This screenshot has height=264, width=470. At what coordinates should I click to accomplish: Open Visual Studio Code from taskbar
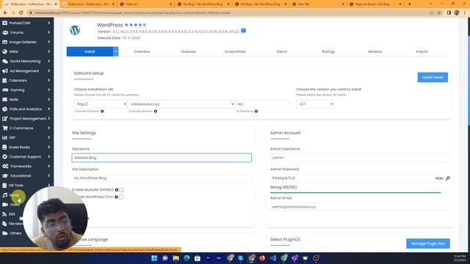[272, 258]
